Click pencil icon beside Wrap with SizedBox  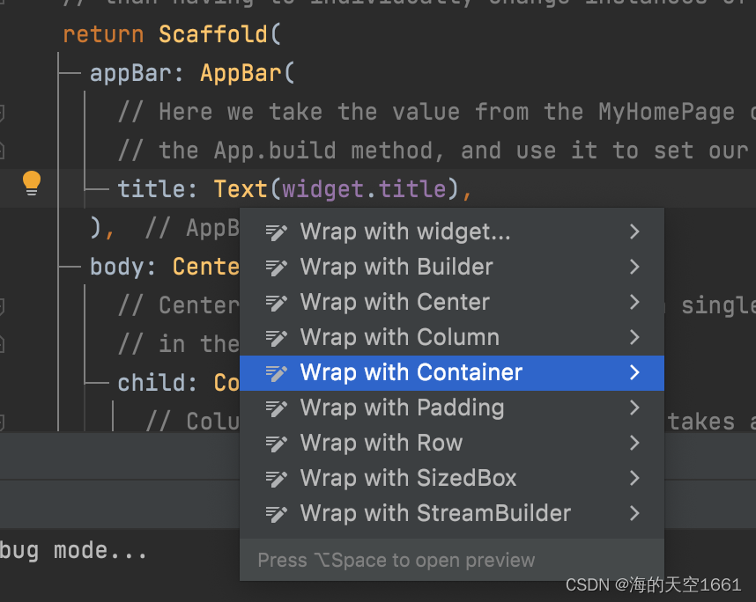pos(277,479)
